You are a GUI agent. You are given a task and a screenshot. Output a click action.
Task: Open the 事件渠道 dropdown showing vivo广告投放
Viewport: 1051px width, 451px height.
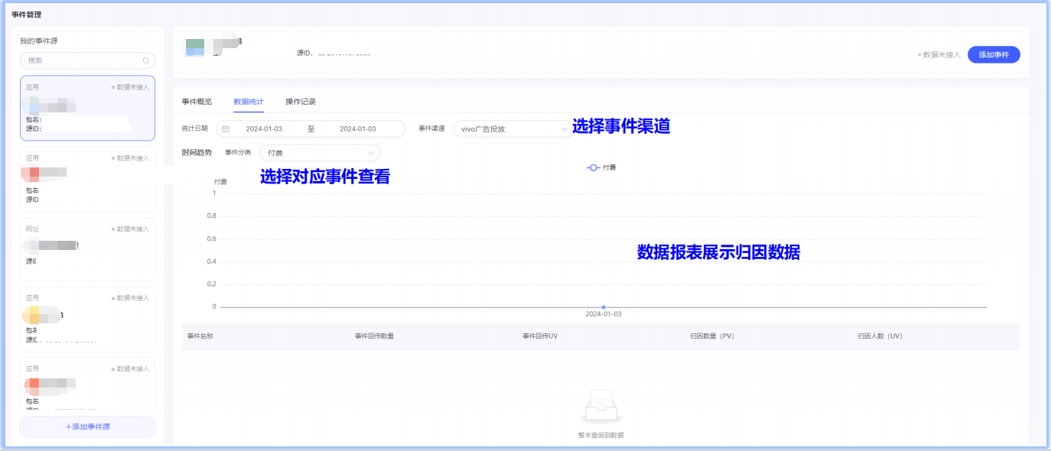click(511, 129)
